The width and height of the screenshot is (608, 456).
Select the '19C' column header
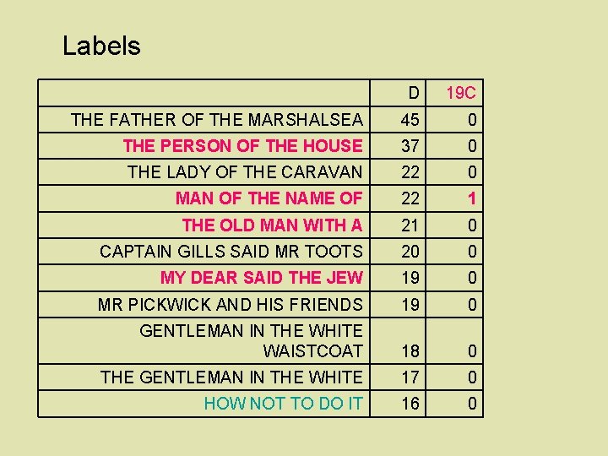point(461,93)
